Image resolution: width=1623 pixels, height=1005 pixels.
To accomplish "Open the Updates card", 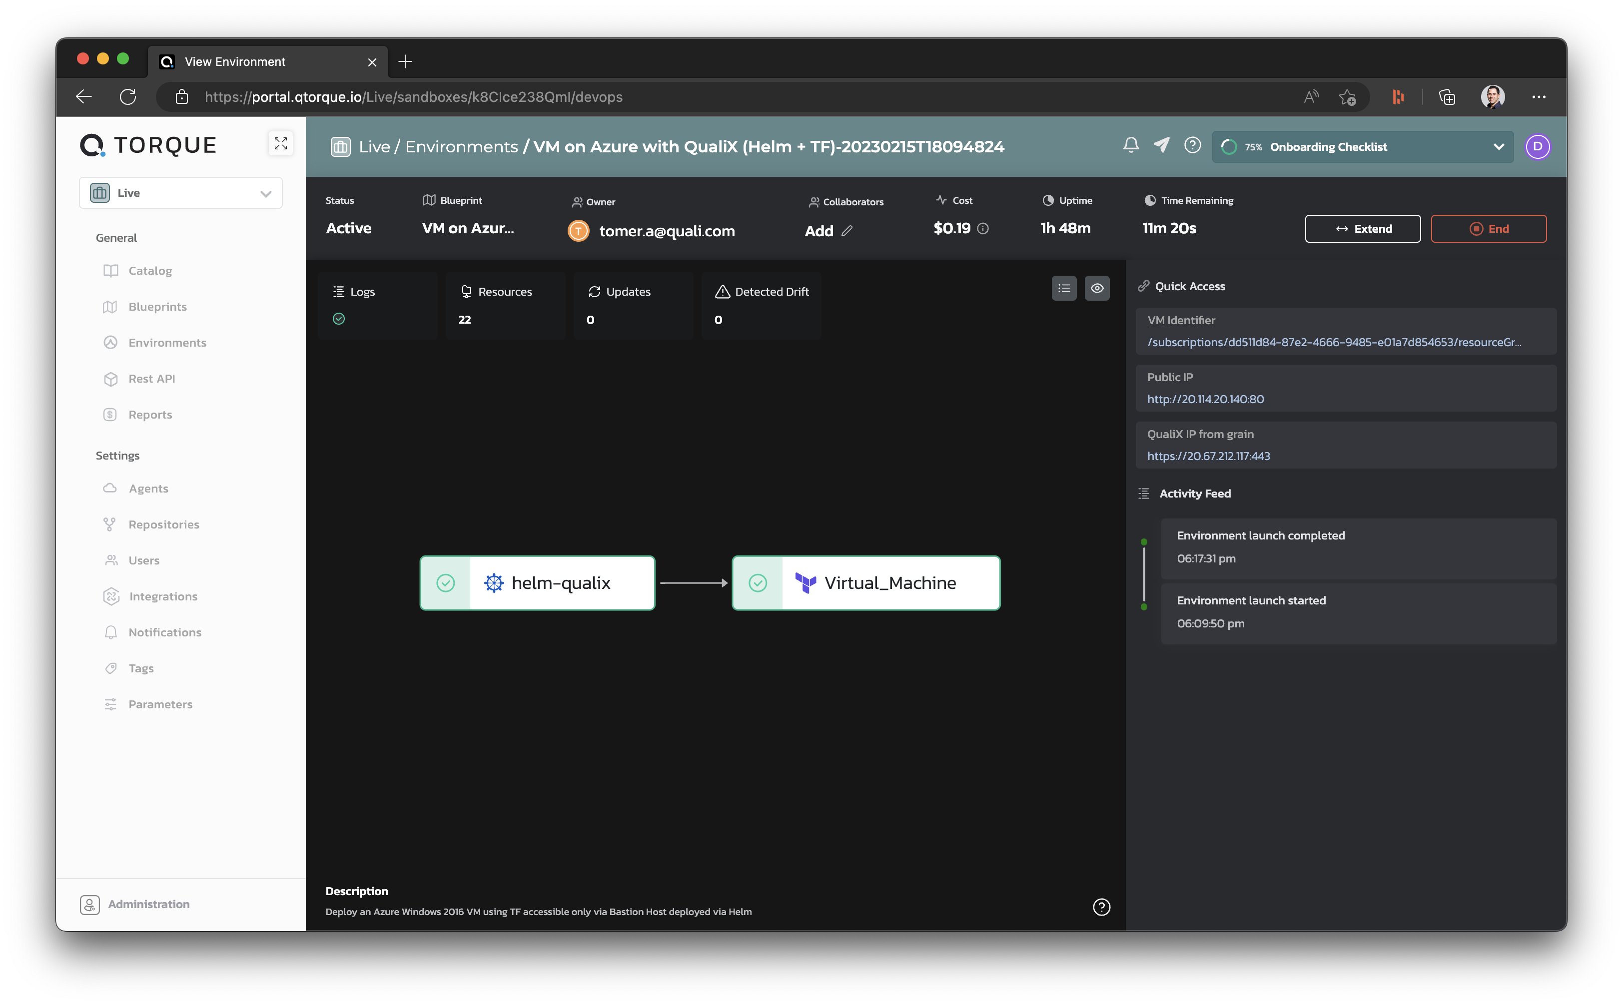I will point(633,306).
